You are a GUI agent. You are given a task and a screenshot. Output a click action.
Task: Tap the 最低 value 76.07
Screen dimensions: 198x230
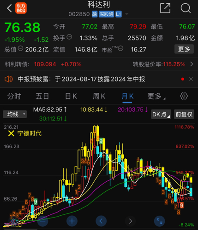point(187,27)
